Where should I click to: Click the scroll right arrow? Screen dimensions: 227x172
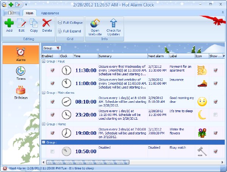pyautogui.click(x=222, y=162)
